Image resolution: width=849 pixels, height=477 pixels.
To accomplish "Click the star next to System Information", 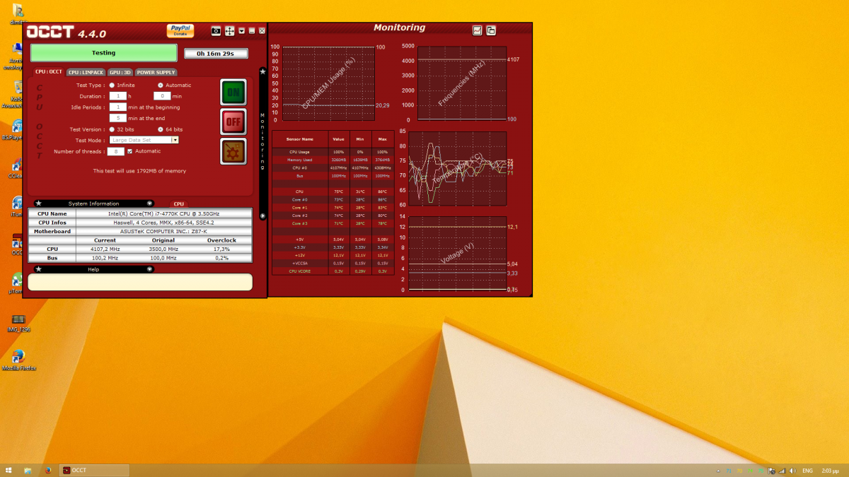I will tap(38, 204).
